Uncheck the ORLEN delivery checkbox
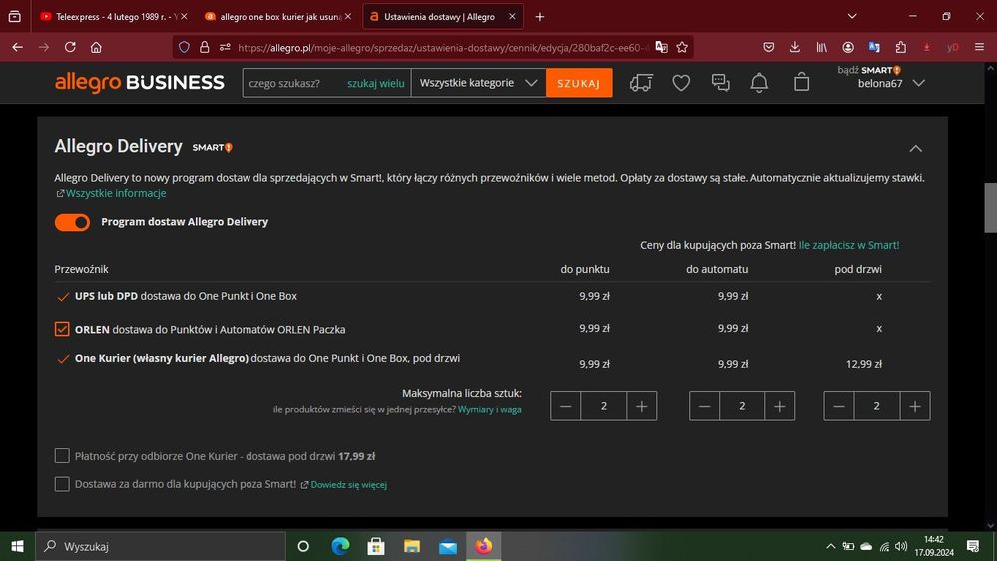 62,329
